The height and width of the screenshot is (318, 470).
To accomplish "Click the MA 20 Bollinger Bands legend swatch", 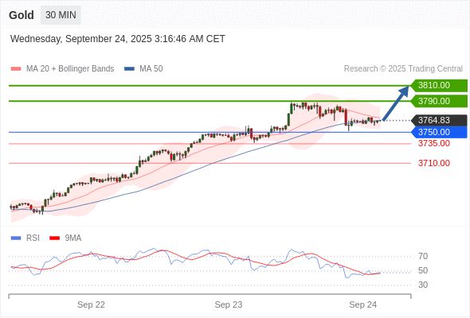I will click(x=16, y=69).
